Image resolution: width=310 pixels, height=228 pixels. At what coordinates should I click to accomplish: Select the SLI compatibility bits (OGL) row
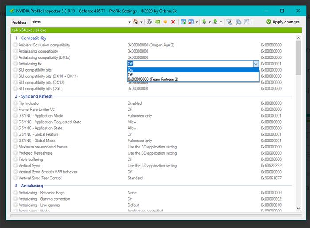point(41,89)
